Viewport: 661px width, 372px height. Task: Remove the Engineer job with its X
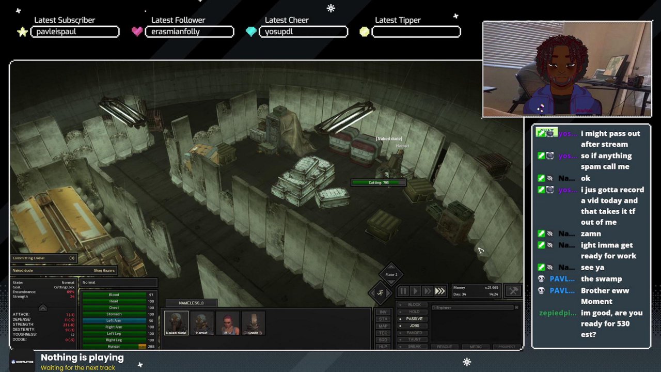(516, 307)
